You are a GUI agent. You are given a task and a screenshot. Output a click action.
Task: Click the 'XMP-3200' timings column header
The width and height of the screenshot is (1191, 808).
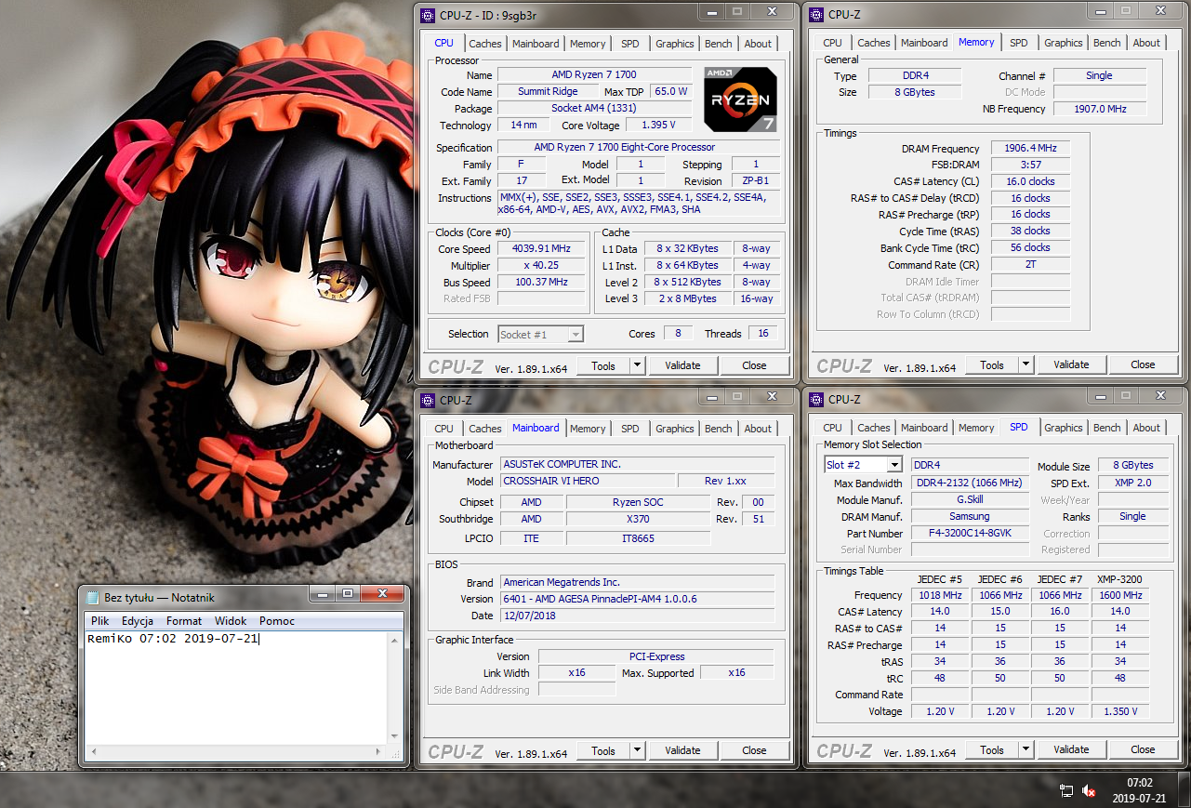tap(1120, 579)
